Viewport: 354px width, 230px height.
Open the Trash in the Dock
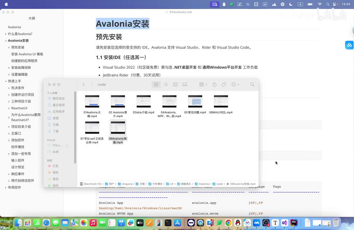click(x=336, y=223)
